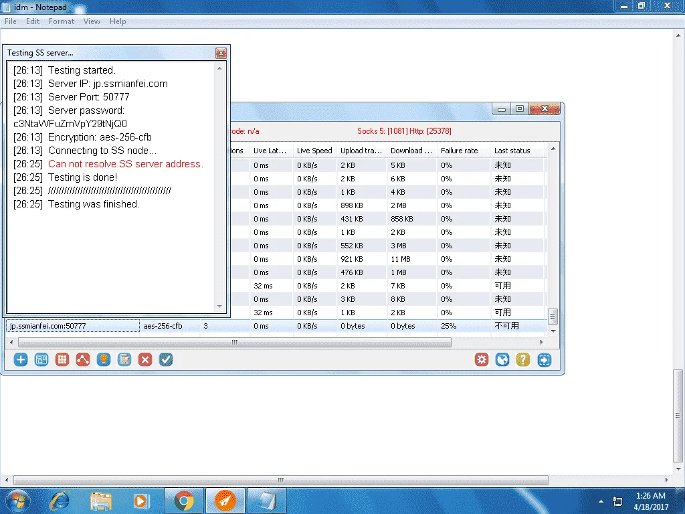
Task: Open Windows Explorer folder on taskbar
Action: pos(101,501)
